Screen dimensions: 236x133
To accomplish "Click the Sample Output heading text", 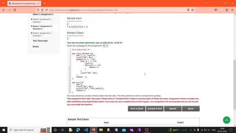I will pyautogui.click(x=75, y=33).
